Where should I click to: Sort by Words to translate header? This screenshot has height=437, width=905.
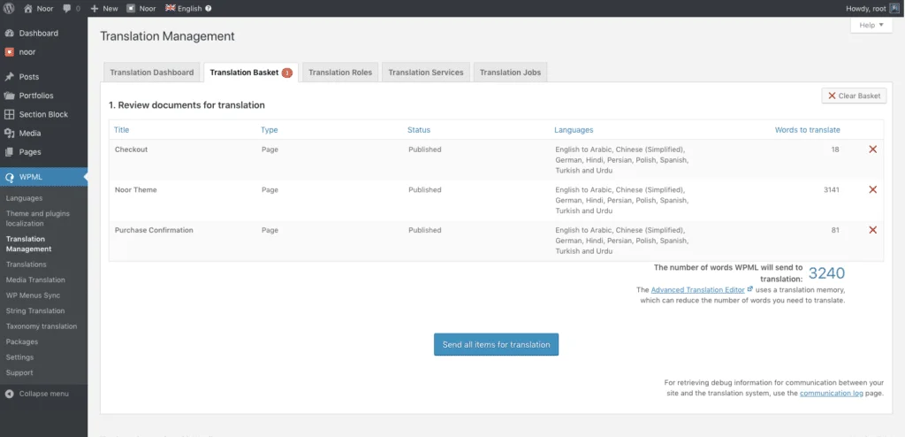click(808, 130)
